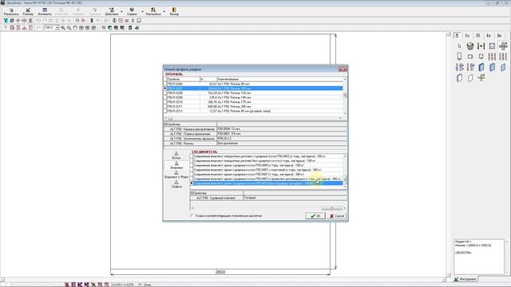Expand the dropdown arrow beside Сервис

tap(142, 12)
